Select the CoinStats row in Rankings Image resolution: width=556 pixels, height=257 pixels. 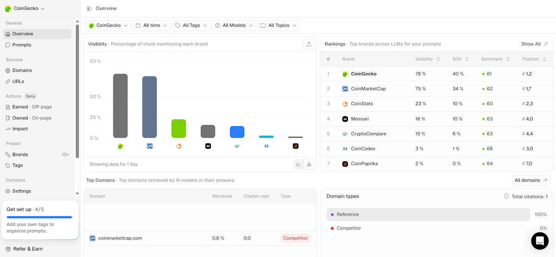[x=436, y=104]
